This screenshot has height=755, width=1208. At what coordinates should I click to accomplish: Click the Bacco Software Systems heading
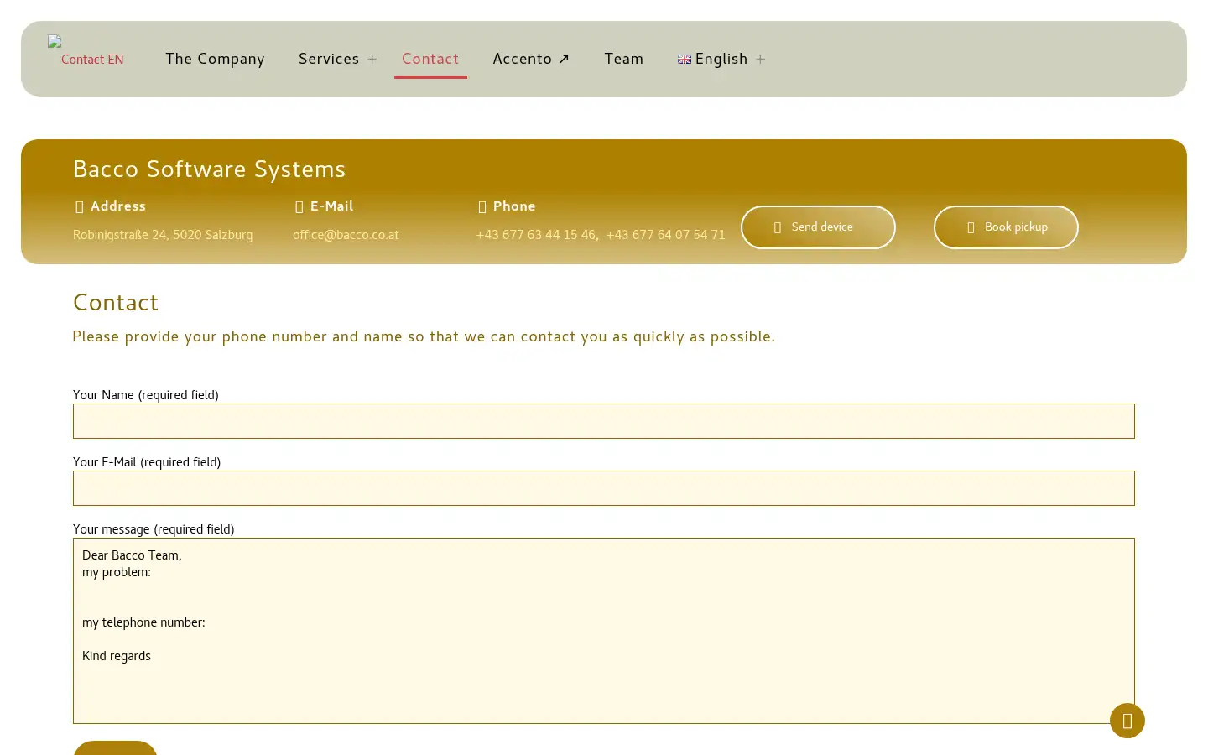pos(209,169)
